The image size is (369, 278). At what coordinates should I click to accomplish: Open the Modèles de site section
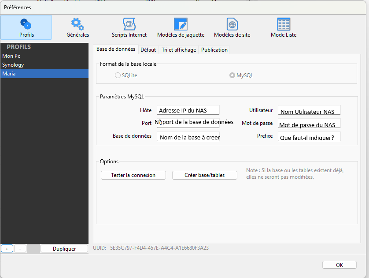pyautogui.click(x=232, y=27)
